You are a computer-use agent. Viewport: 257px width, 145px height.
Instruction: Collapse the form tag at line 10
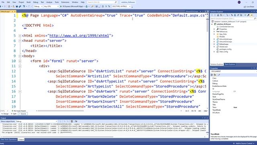click(x=20, y=61)
